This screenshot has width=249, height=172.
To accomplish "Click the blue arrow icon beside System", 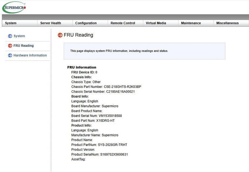I will click(10, 36).
